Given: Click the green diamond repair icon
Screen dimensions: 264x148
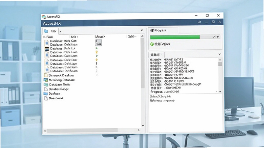Looking at the screenshot, I should click(x=152, y=44).
